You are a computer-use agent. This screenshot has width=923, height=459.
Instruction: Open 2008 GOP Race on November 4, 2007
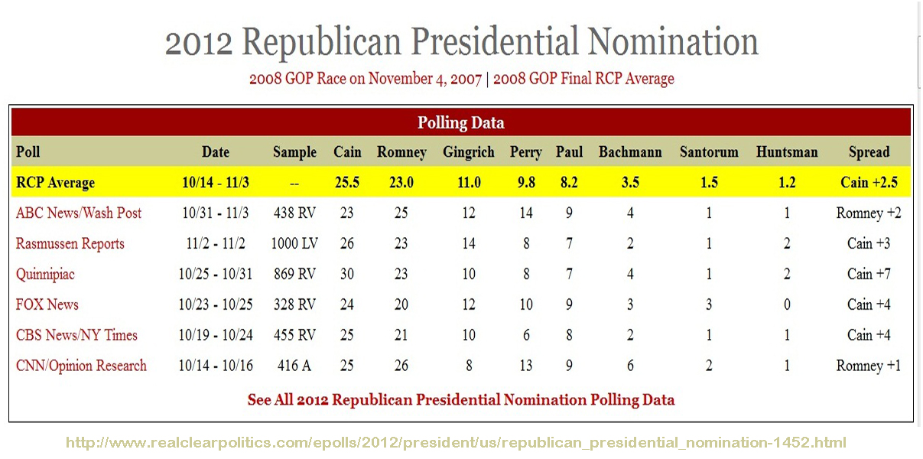tap(365, 79)
